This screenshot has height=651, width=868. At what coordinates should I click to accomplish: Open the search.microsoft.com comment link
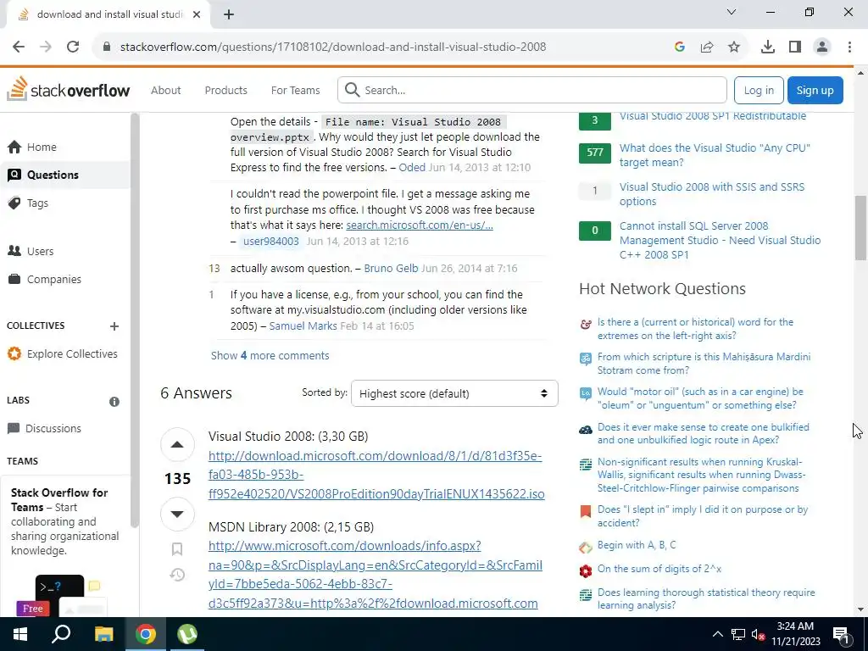pyautogui.click(x=420, y=225)
